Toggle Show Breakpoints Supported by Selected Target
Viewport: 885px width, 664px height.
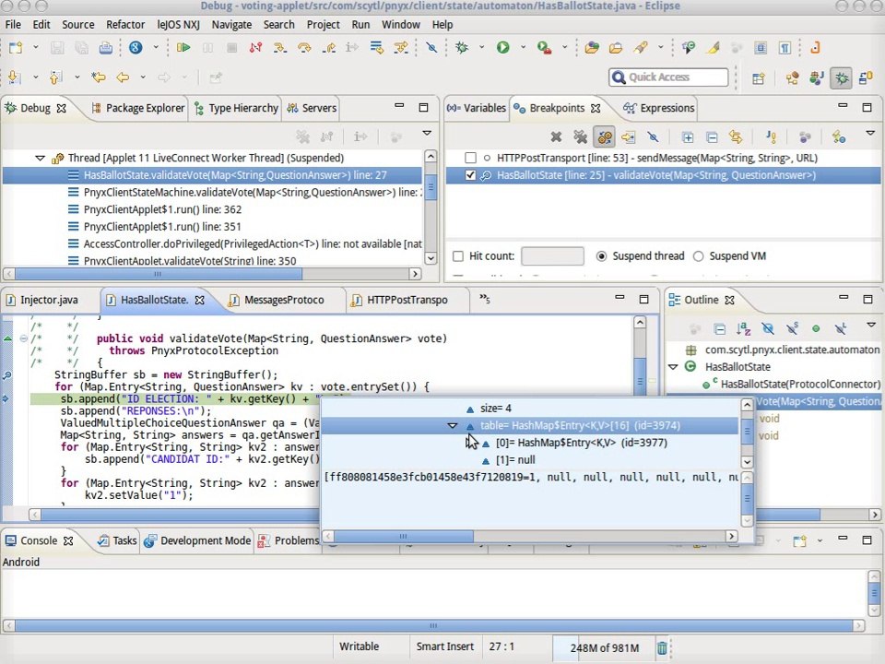click(605, 136)
